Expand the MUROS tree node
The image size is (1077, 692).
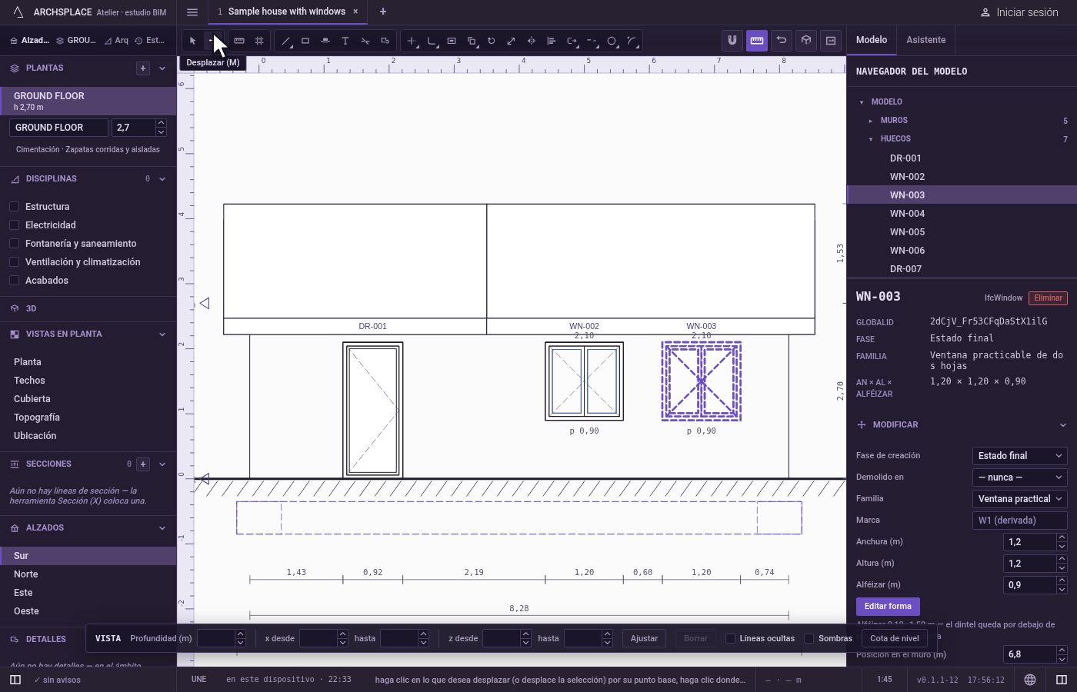pyautogui.click(x=871, y=121)
